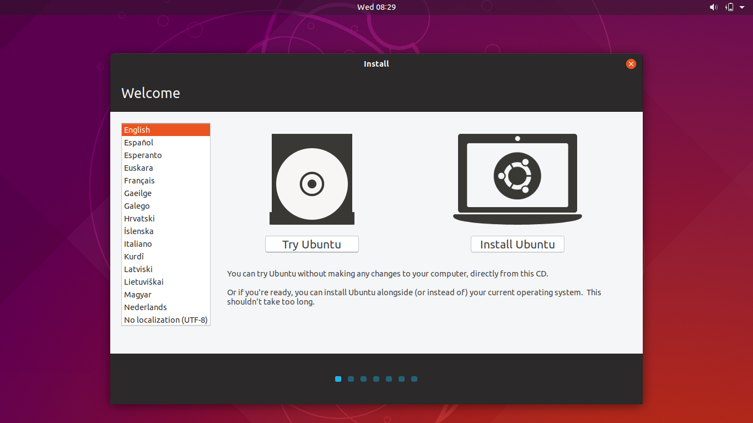The width and height of the screenshot is (753, 423).
Task: Select Kurdî in the language list
Action: [166, 257]
